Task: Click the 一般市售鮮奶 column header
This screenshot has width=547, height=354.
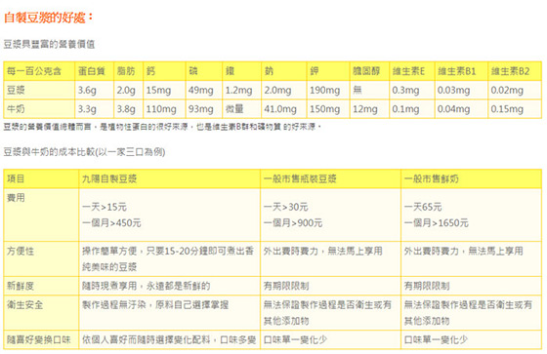Action: tap(431, 178)
